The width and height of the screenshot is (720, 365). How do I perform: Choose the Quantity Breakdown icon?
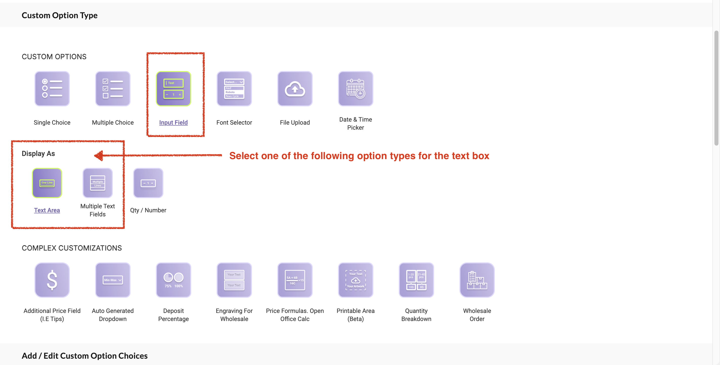tap(416, 280)
